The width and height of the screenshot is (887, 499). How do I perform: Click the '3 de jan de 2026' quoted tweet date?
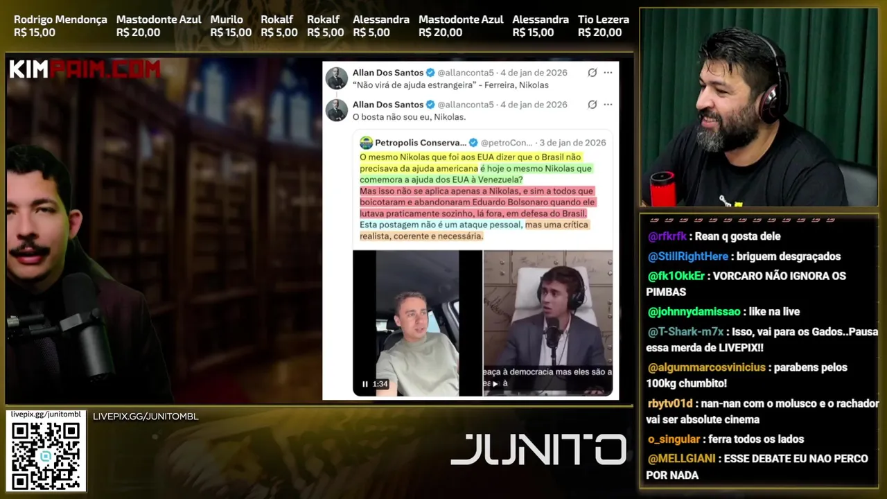572,143
